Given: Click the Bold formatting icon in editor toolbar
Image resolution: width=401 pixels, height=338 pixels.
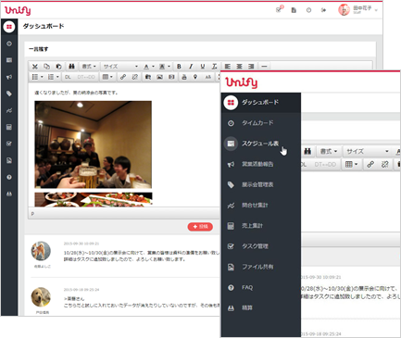Looking at the screenshot, I should pos(179,67).
